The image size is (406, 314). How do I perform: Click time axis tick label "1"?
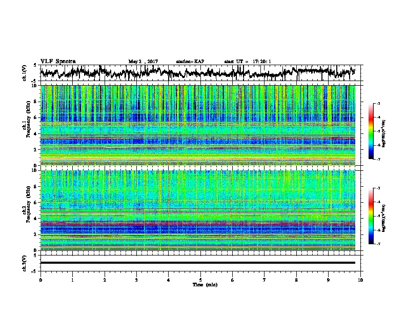click(72, 280)
